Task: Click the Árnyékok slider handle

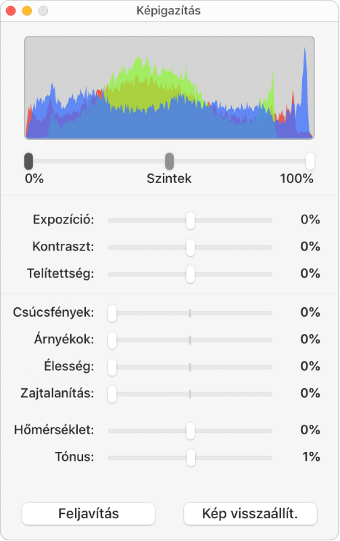Action: [112, 340]
